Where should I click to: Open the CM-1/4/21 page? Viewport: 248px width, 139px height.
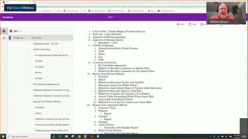pos(36,38)
